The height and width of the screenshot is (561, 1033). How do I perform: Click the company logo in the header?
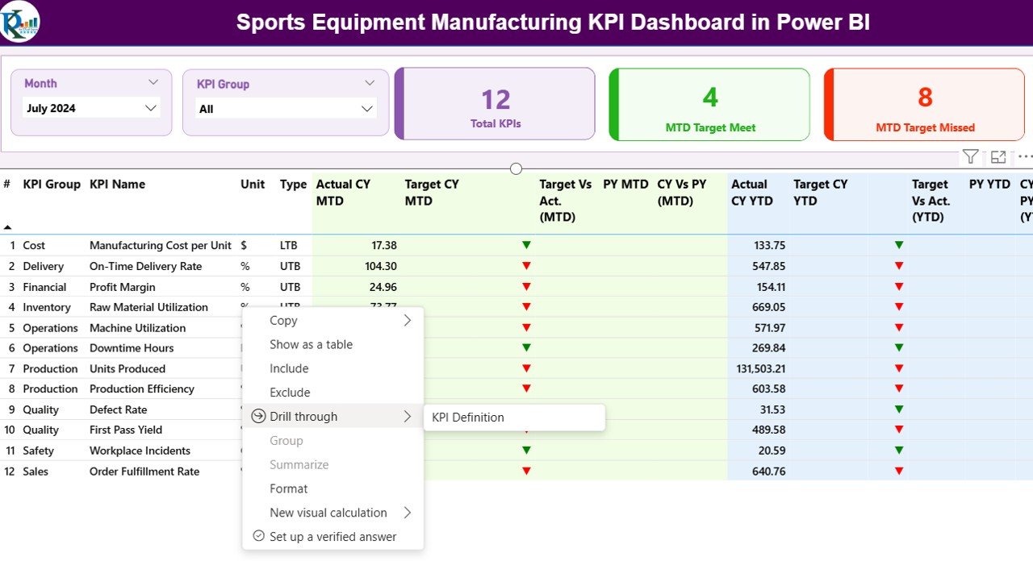[x=20, y=23]
